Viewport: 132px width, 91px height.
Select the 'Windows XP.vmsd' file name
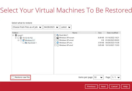(66, 40)
